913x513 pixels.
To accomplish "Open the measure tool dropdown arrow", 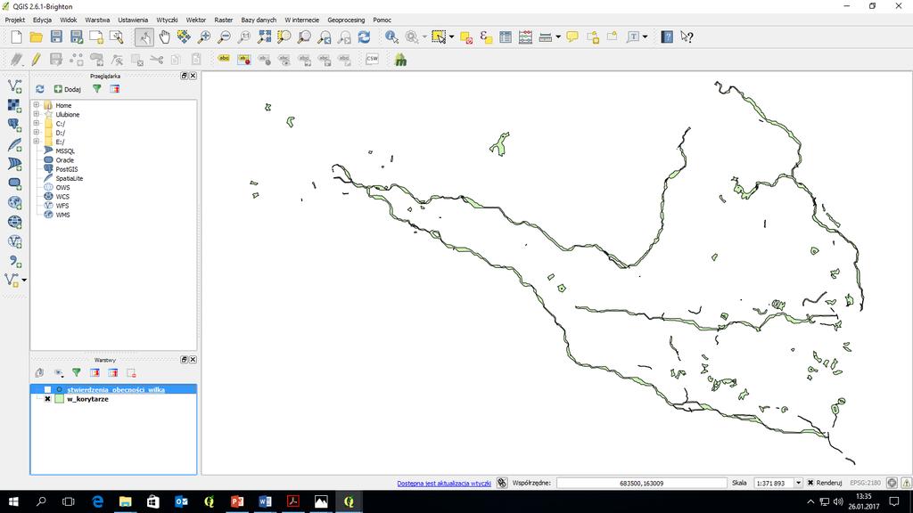I will [x=558, y=37].
